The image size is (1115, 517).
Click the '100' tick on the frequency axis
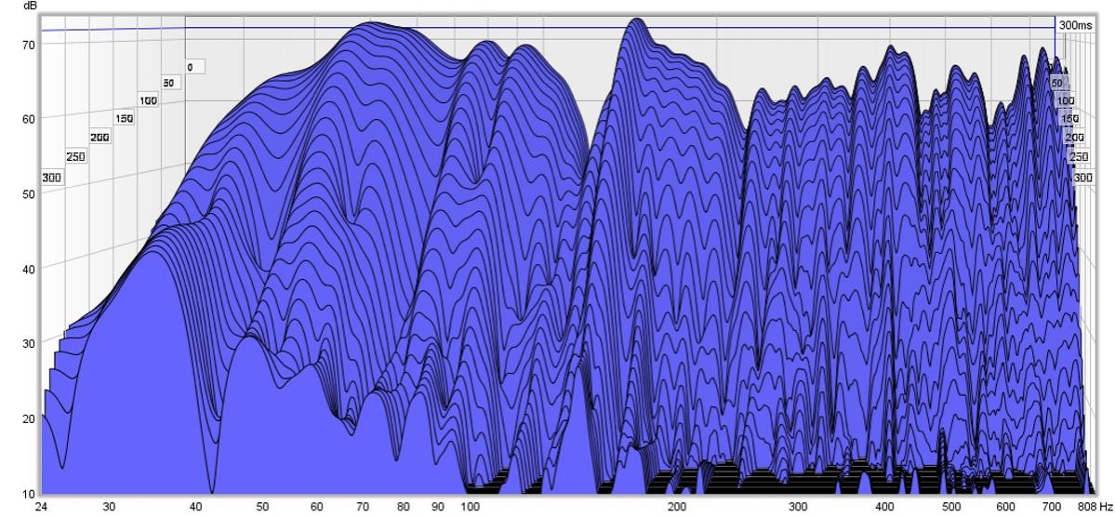(470, 507)
